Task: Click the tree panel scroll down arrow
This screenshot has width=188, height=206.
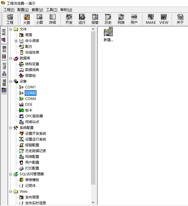Action: point(93,203)
